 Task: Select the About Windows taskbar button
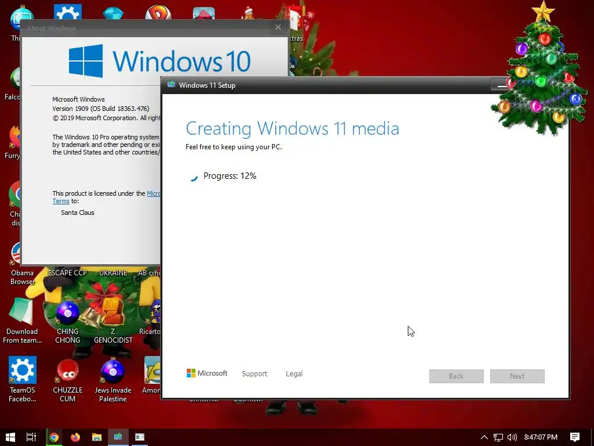pos(139,437)
